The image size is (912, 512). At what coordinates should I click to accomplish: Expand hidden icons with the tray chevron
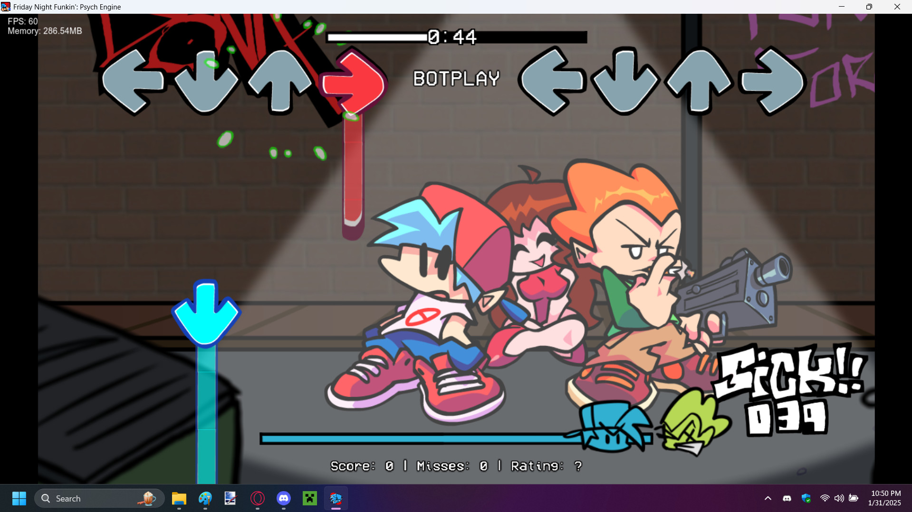pyautogui.click(x=768, y=498)
